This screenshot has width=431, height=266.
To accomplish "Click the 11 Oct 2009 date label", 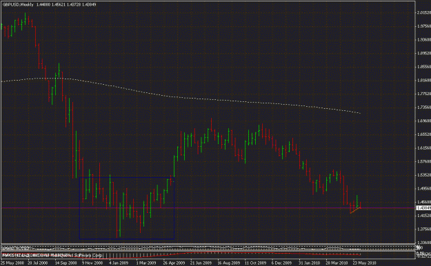I will click(x=255, y=263).
